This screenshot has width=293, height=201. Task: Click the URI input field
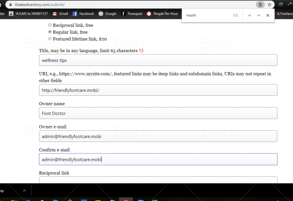158,90
